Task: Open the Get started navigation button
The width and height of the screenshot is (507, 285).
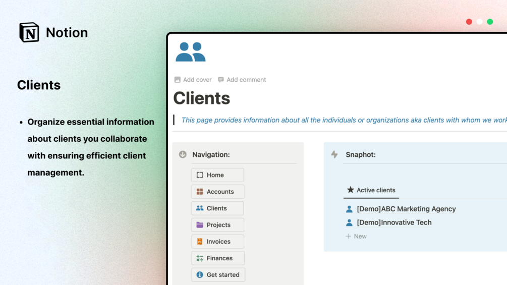Action: point(218,275)
